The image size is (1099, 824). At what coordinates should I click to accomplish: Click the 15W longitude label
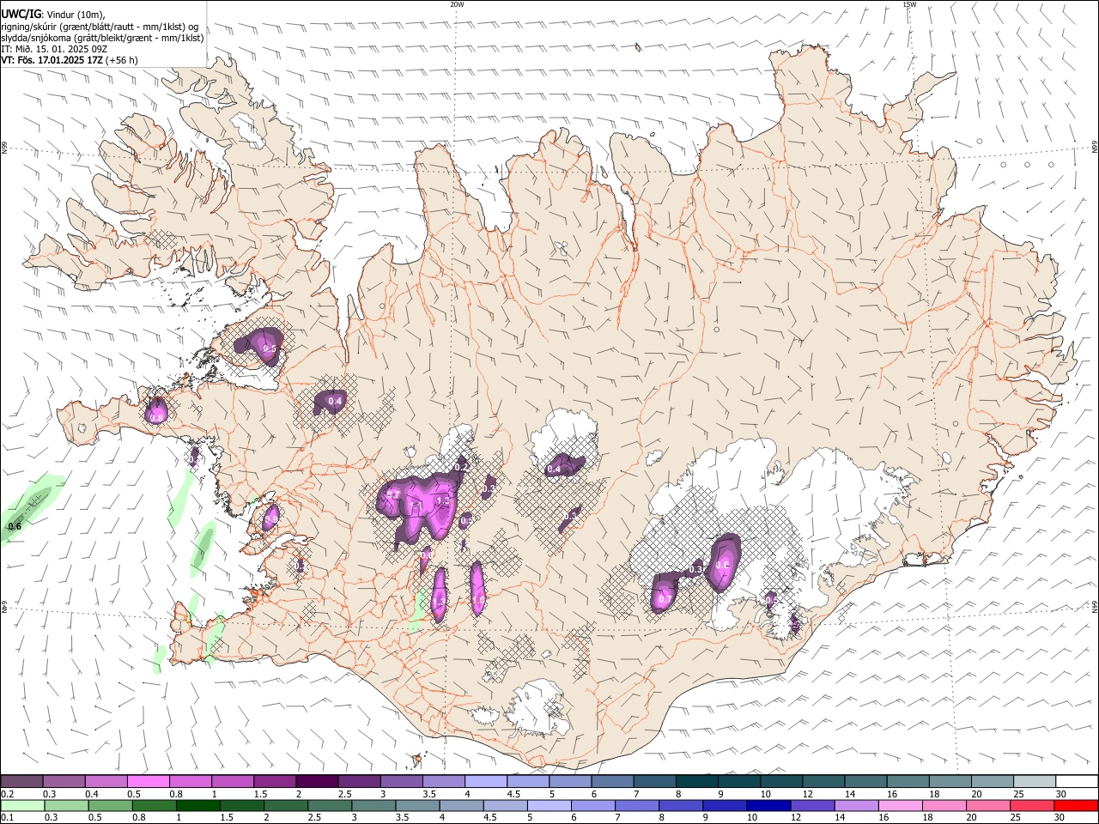tap(909, 4)
